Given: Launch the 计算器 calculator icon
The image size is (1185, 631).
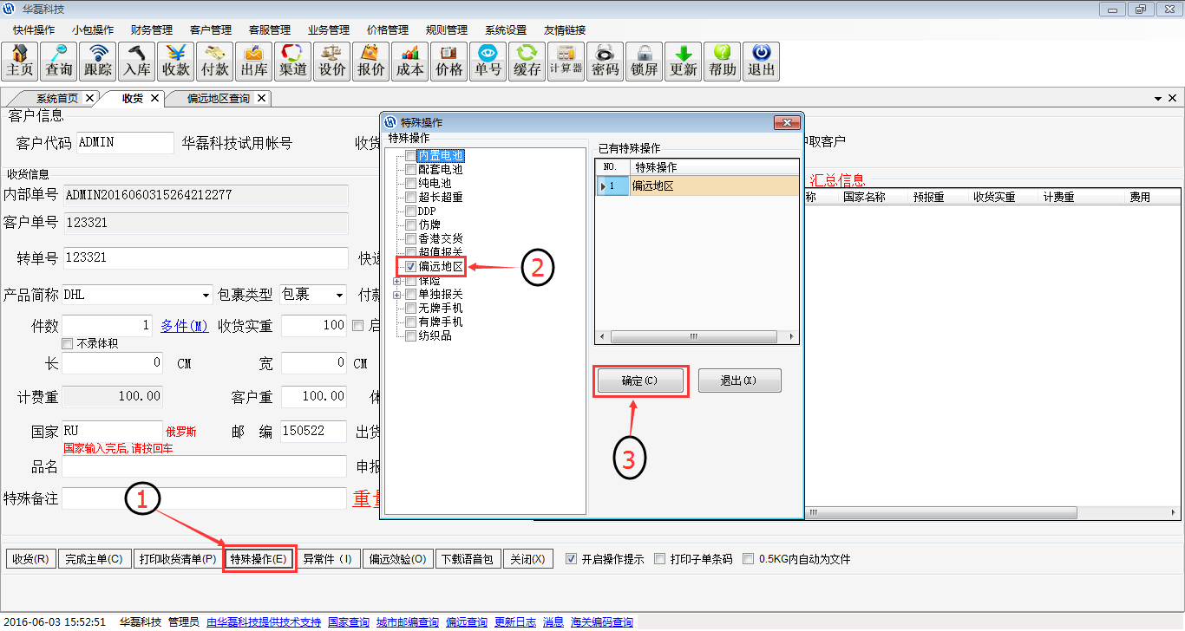Looking at the screenshot, I should (566, 62).
